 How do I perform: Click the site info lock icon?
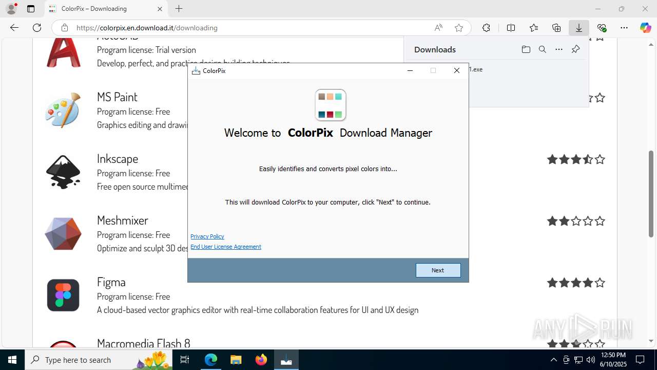point(65,28)
